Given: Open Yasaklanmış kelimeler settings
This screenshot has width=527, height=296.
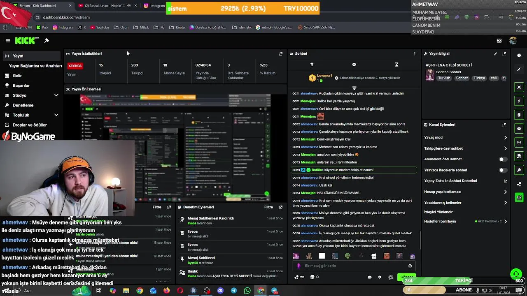Looking at the screenshot, I should (x=465, y=203).
